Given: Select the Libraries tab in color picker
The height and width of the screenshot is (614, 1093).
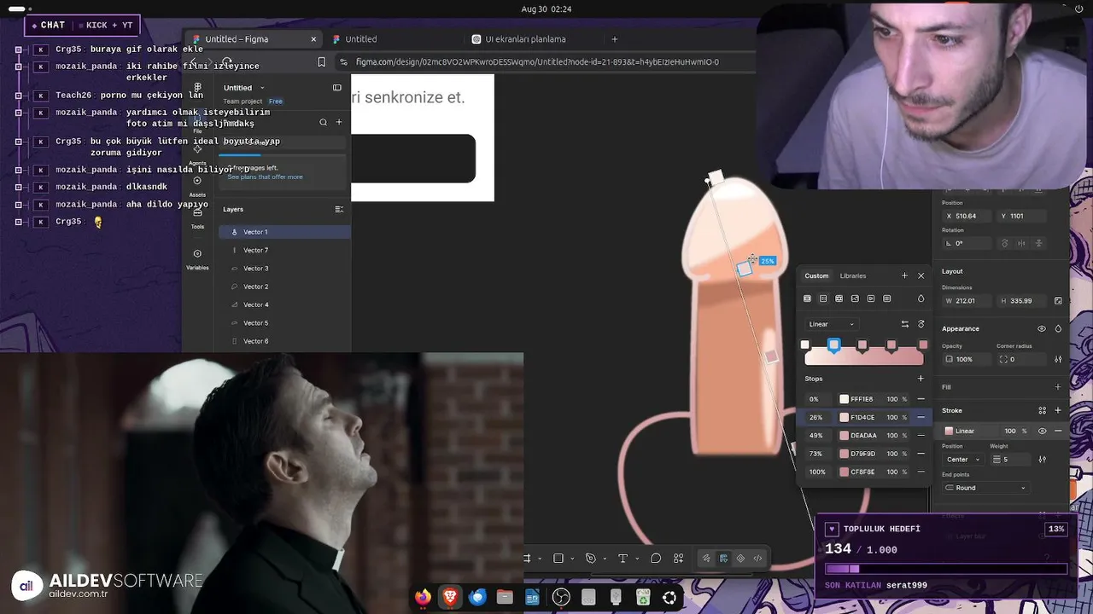Looking at the screenshot, I should [853, 275].
